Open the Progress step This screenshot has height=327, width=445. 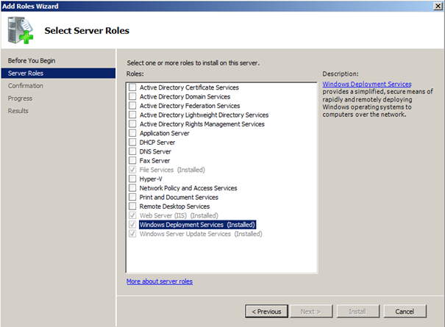(x=20, y=98)
